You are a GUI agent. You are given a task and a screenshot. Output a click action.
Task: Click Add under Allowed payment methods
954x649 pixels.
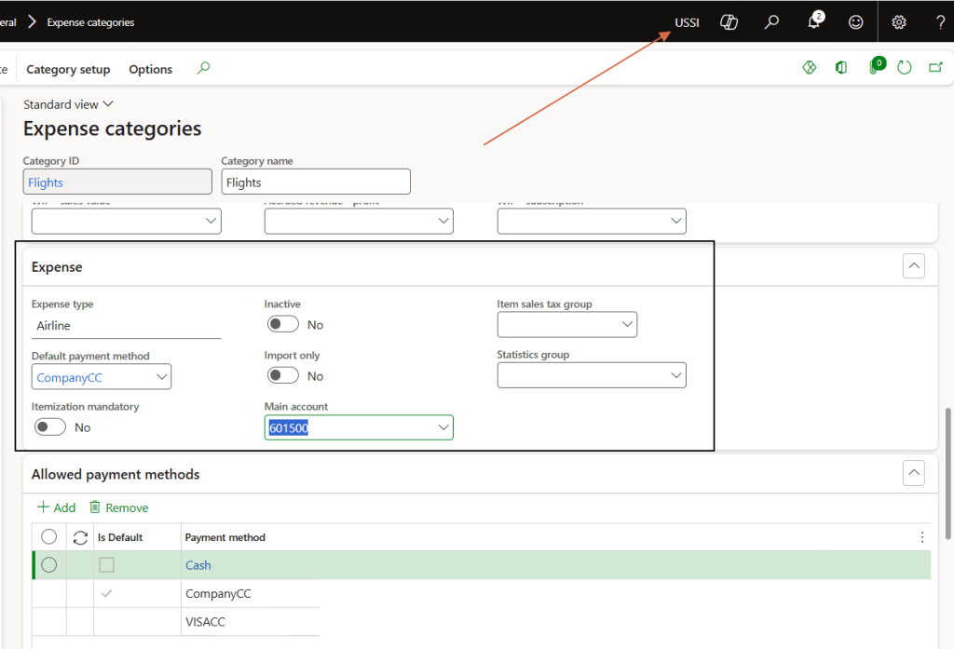coord(56,507)
